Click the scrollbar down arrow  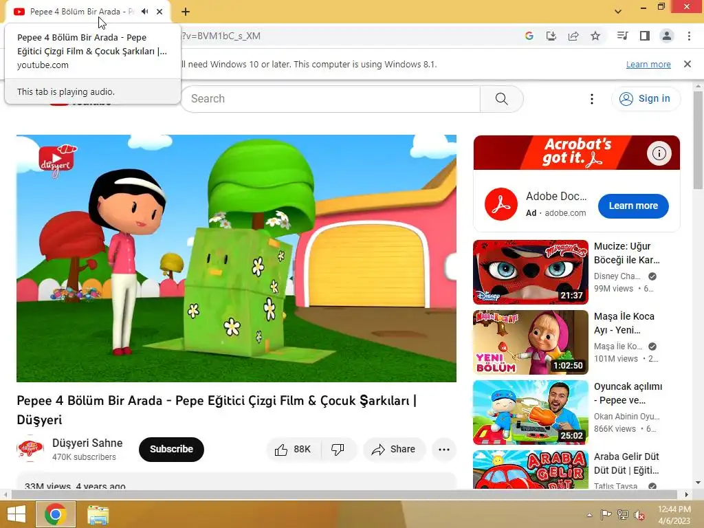[698, 483]
